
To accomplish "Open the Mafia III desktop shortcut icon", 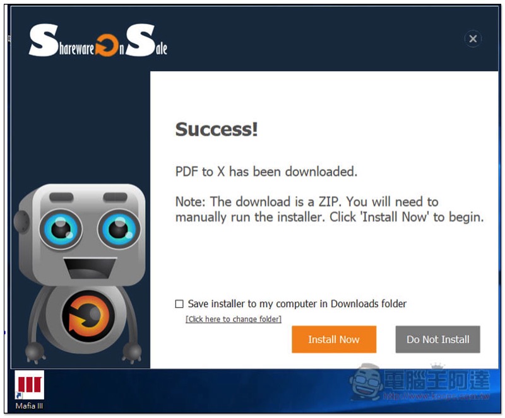I will point(29,385).
